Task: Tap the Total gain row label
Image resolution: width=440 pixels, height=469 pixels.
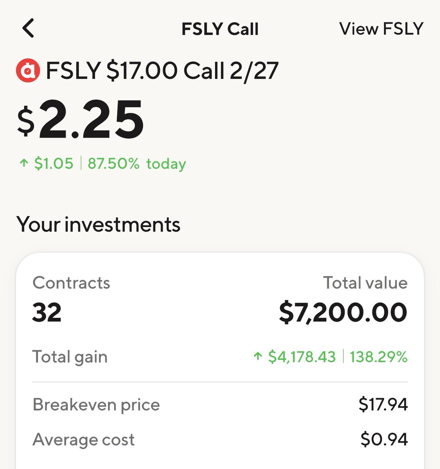Action: [70, 357]
